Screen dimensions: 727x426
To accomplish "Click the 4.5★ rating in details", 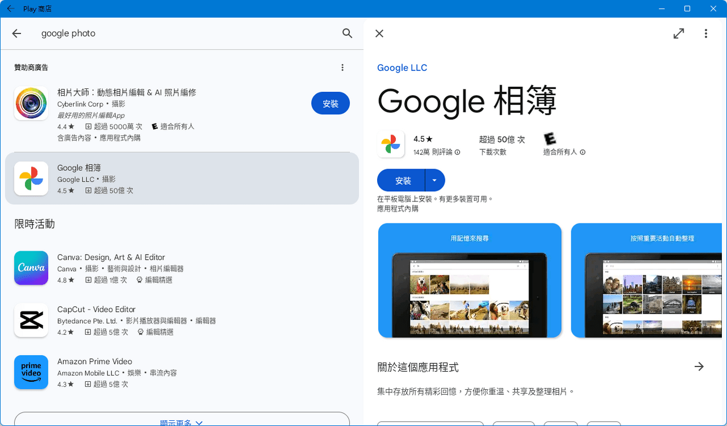I will click(423, 139).
